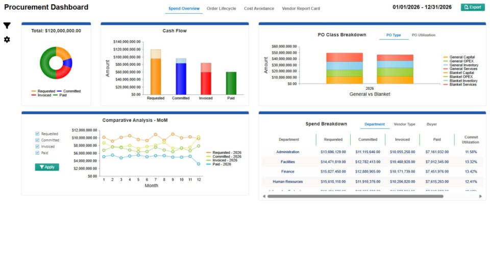Click the Spend Breakdown horizontal scrollbar

click(355, 196)
